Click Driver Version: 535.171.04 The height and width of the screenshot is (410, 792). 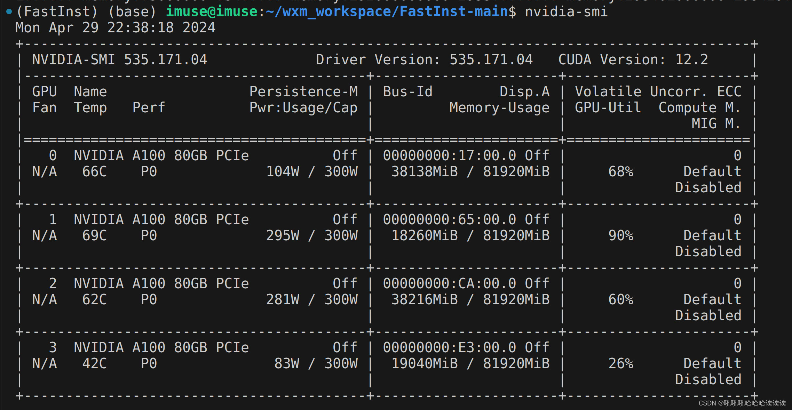pos(424,59)
